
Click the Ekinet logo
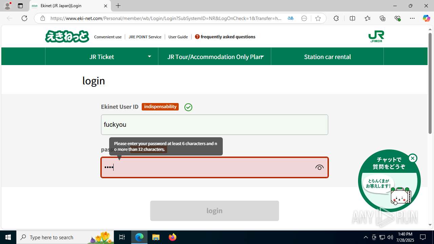tap(67, 37)
